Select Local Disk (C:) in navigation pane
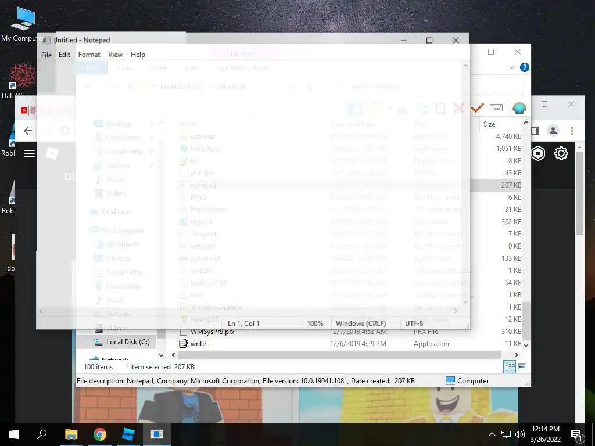 pyautogui.click(x=127, y=342)
